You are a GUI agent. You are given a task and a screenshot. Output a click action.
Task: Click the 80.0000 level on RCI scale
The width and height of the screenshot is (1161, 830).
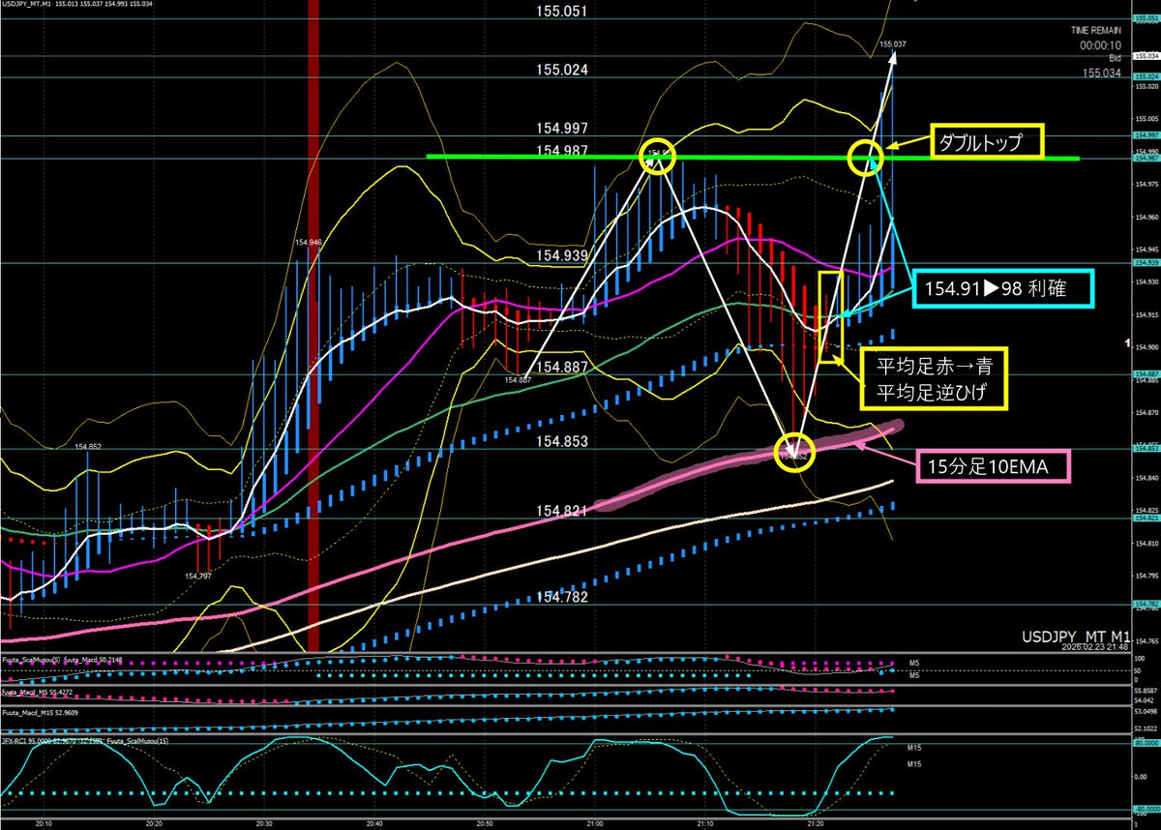1146,744
